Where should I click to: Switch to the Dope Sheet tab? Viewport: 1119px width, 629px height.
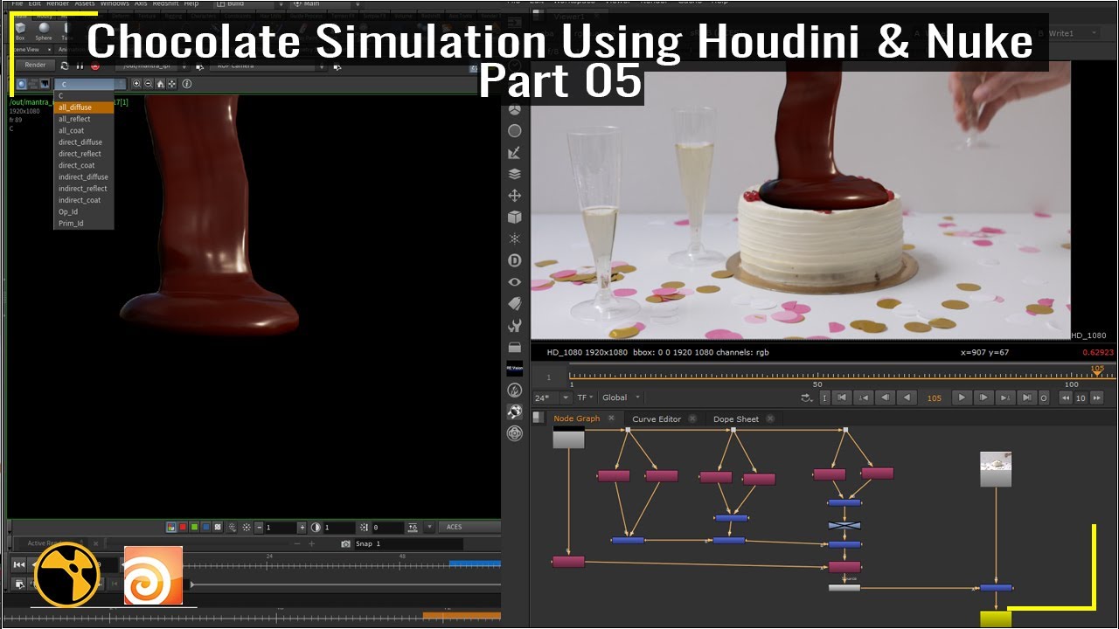[736, 419]
